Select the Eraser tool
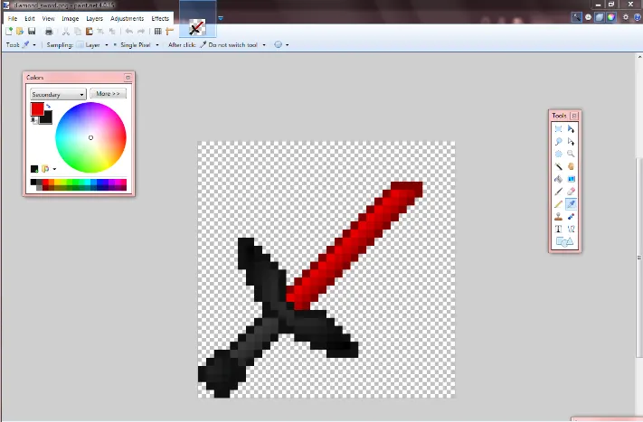The height and width of the screenshot is (422, 643). coord(571,192)
